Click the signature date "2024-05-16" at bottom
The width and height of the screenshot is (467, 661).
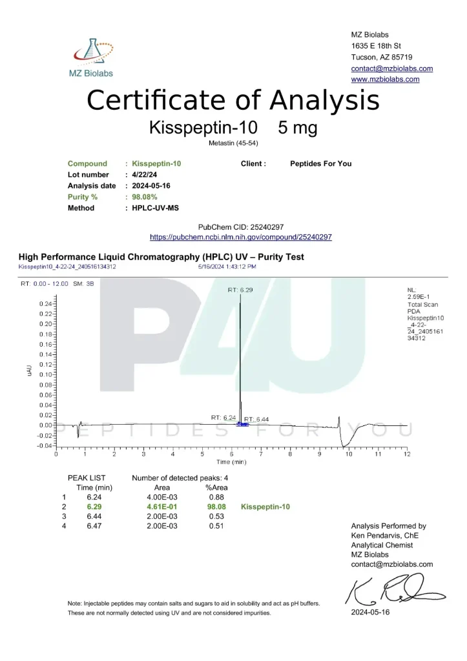click(x=370, y=613)
